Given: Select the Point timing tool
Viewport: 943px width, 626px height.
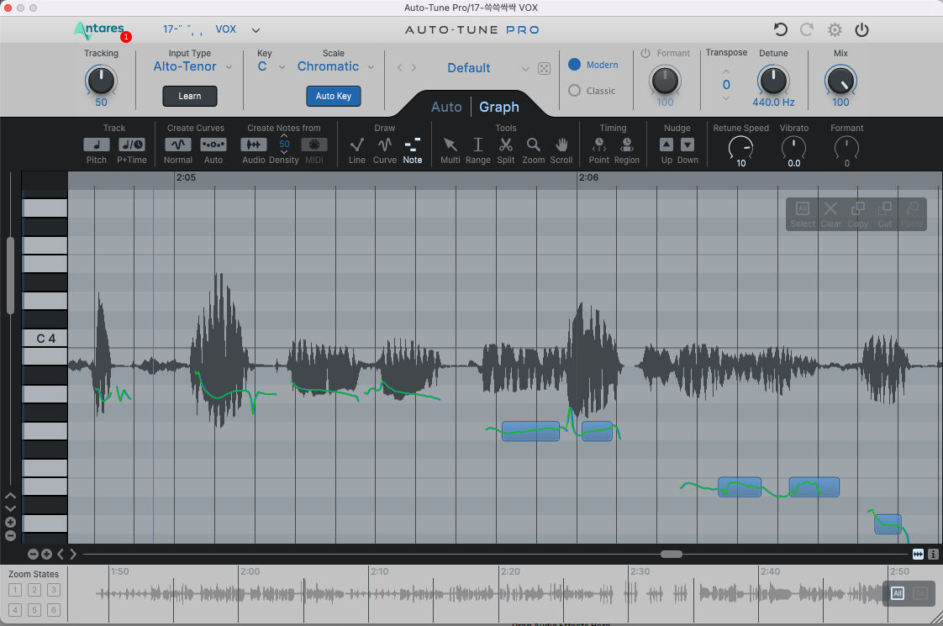Looking at the screenshot, I should click(599, 145).
